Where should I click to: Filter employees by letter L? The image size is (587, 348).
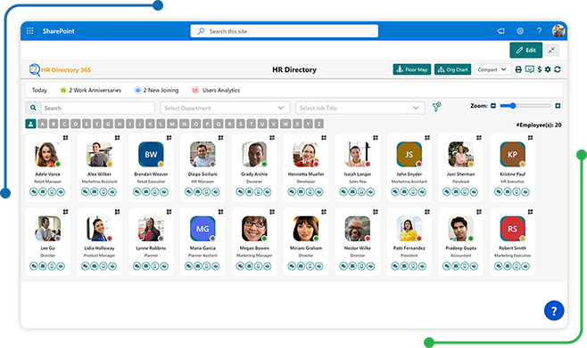tap(161, 124)
